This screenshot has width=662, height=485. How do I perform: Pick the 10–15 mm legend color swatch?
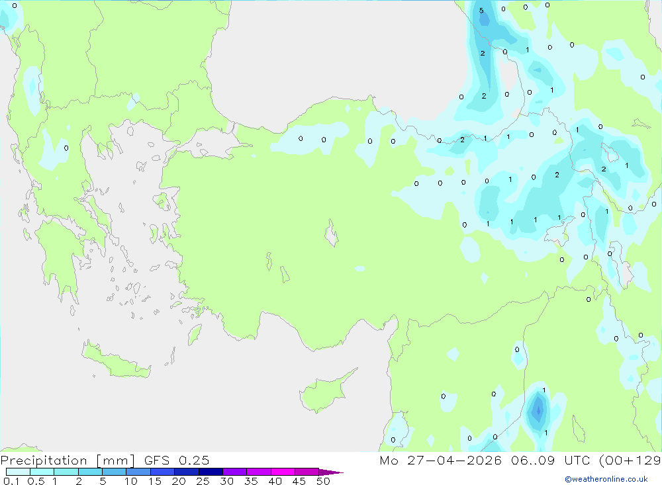[138, 472]
